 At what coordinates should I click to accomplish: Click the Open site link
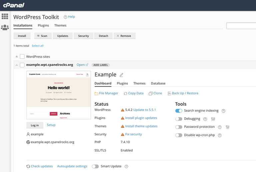point(81,65)
